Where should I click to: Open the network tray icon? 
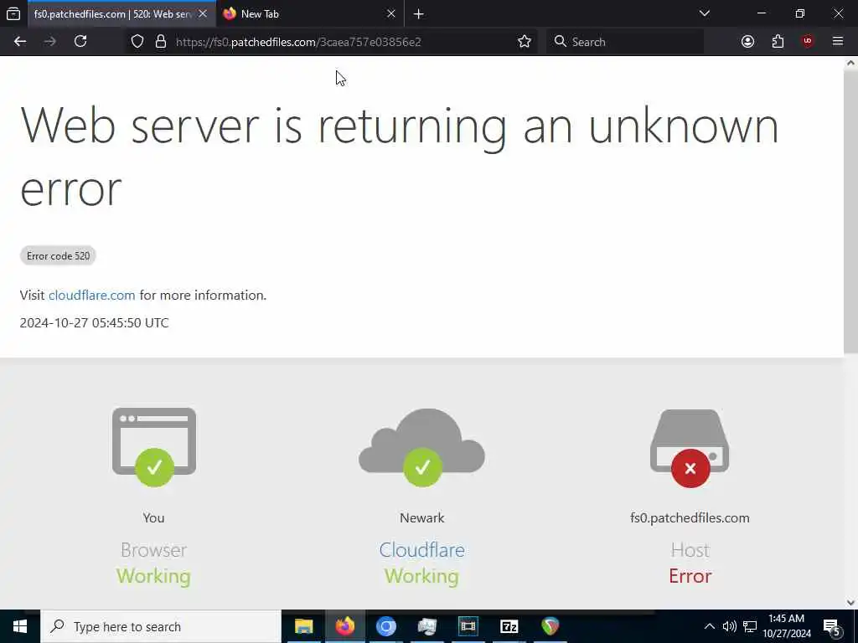pos(750,626)
